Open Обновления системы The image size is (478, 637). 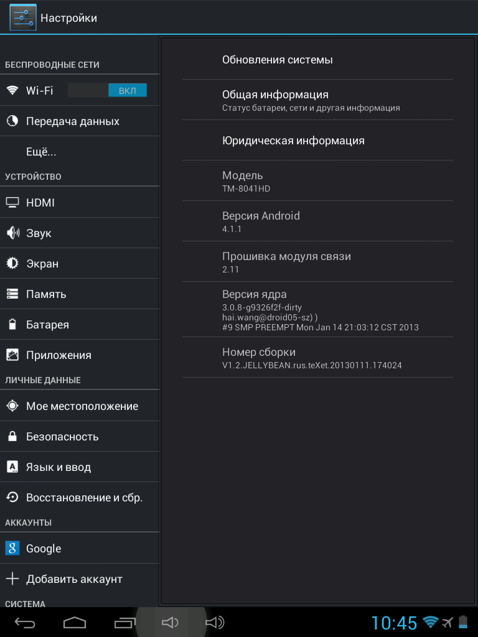tap(317, 60)
